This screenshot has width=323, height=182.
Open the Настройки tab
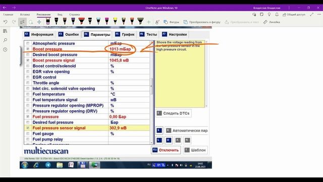(175, 34)
